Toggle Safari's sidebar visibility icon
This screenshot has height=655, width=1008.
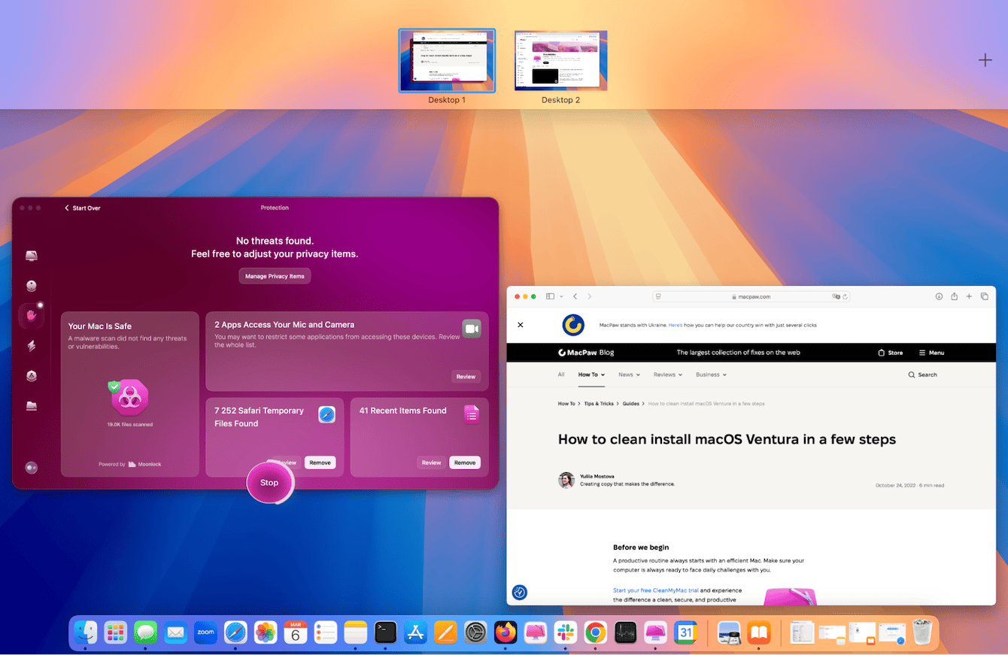(x=550, y=296)
